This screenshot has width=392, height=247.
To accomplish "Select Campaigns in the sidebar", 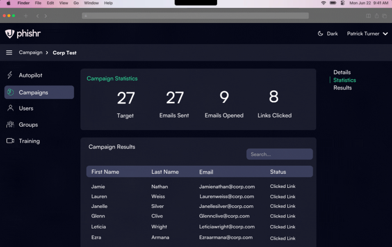I will (x=39, y=92).
